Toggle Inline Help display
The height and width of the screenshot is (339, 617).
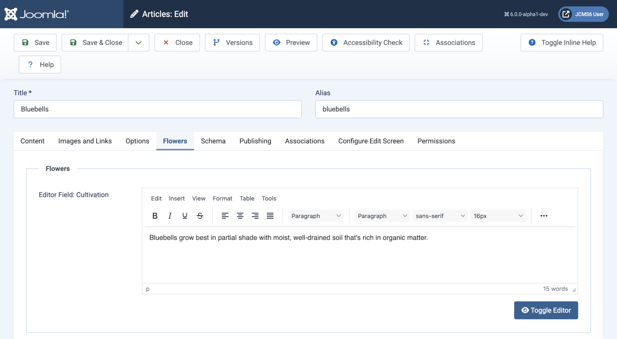(561, 42)
